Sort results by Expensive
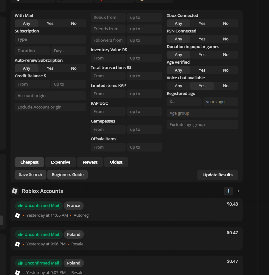This screenshot has width=269, height=275. (61, 162)
